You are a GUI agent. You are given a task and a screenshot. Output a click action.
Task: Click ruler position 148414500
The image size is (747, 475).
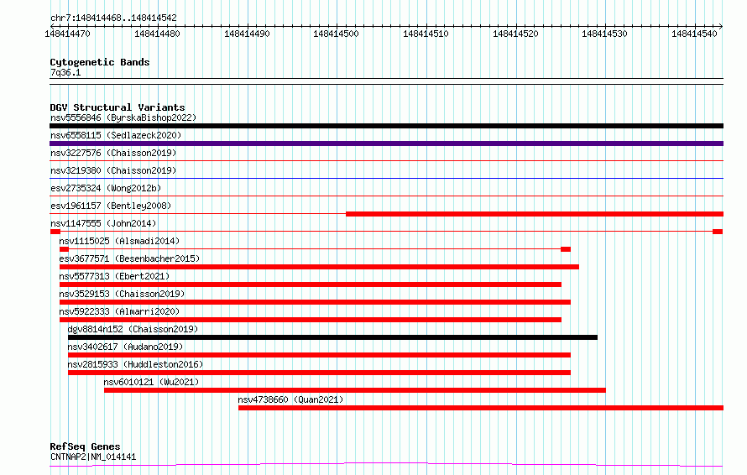336,34
